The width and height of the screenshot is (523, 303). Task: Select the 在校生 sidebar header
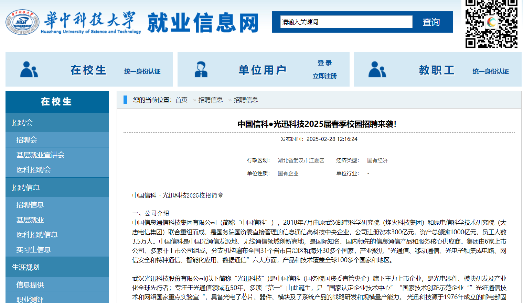pyautogui.click(x=57, y=102)
